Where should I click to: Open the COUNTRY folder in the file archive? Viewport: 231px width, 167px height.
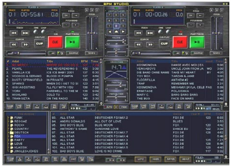point(21,129)
